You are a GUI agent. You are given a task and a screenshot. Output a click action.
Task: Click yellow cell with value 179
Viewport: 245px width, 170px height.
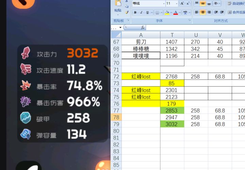[x=172, y=103]
